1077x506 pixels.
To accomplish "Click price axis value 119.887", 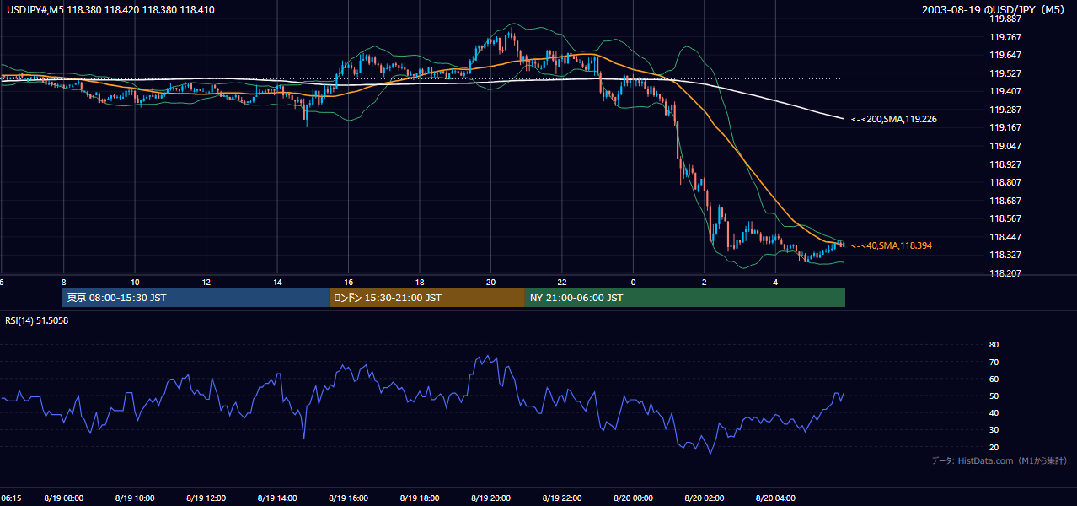I will [x=1005, y=18].
